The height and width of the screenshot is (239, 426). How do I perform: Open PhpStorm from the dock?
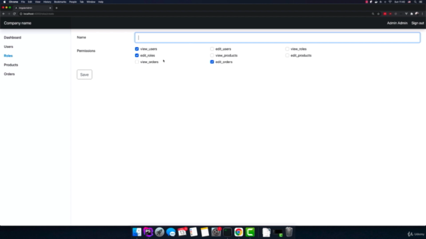pos(148,232)
